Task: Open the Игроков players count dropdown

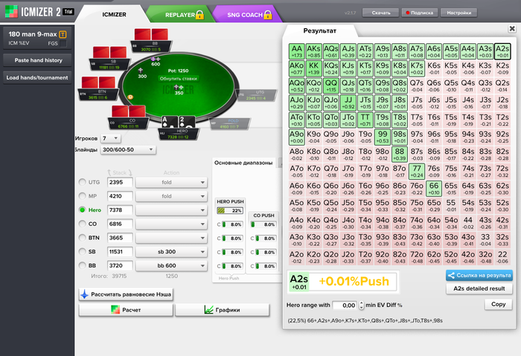Action: click(110, 138)
